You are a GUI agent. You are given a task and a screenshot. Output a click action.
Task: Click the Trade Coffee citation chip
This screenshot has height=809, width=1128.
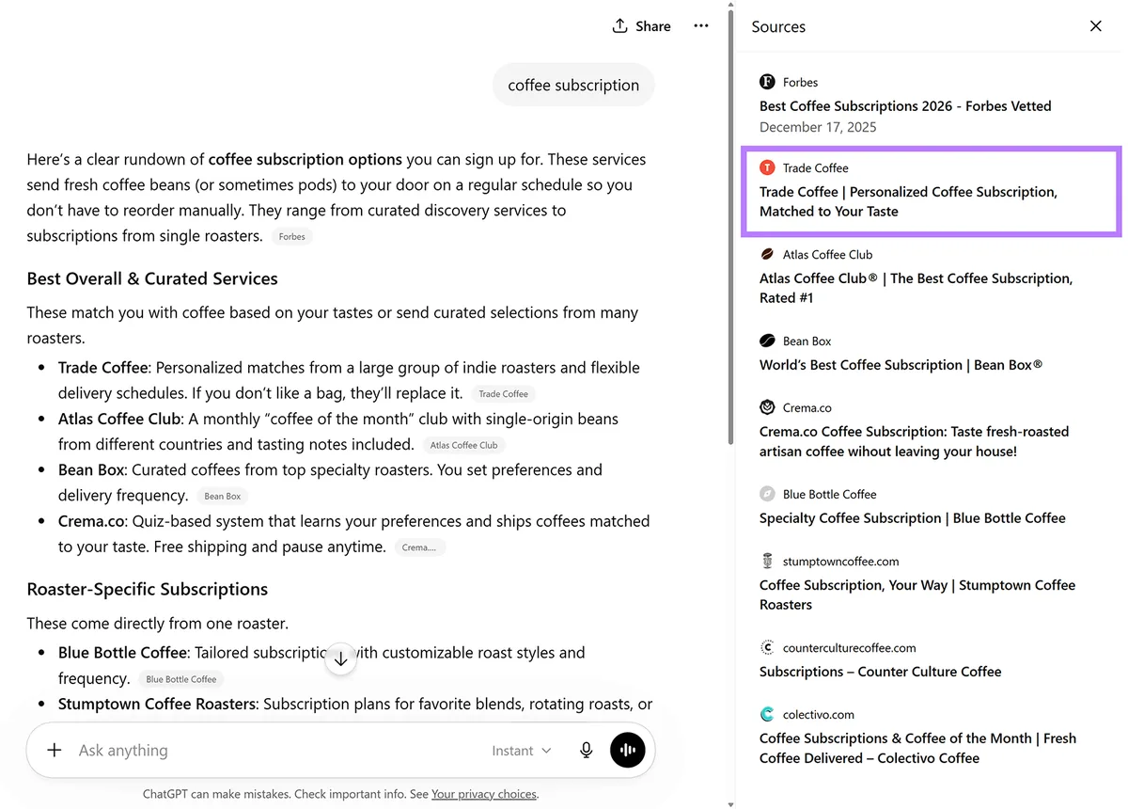(504, 394)
